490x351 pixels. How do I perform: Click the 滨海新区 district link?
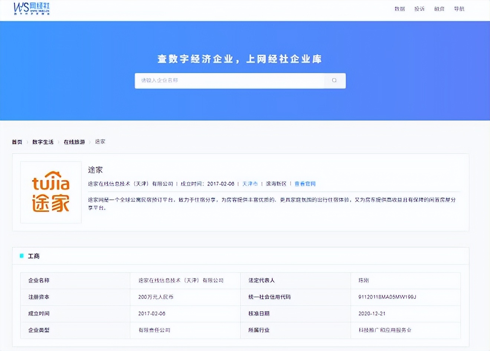[276, 184]
